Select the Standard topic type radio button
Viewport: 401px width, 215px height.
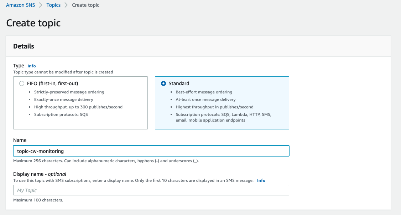[x=163, y=83]
